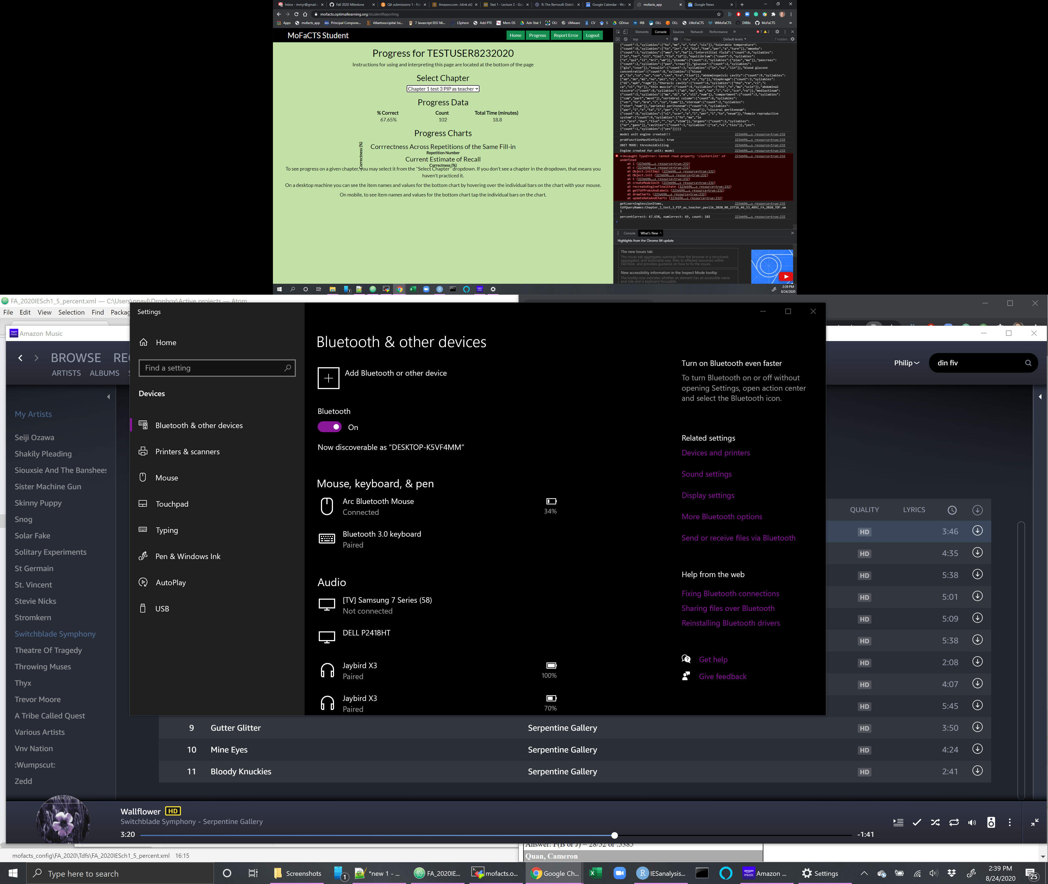Open the Select Chapter dropdown
Image resolution: width=1048 pixels, height=884 pixels.
(443, 89)
